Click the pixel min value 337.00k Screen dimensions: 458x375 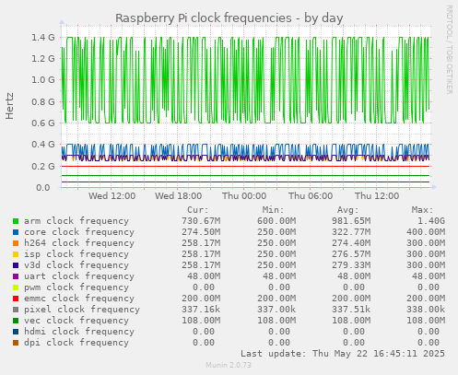276,310
